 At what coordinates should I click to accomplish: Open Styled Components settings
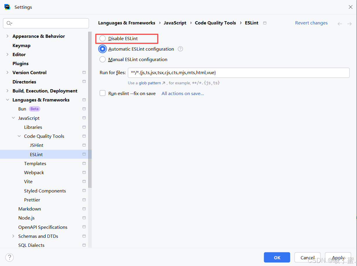45,191
